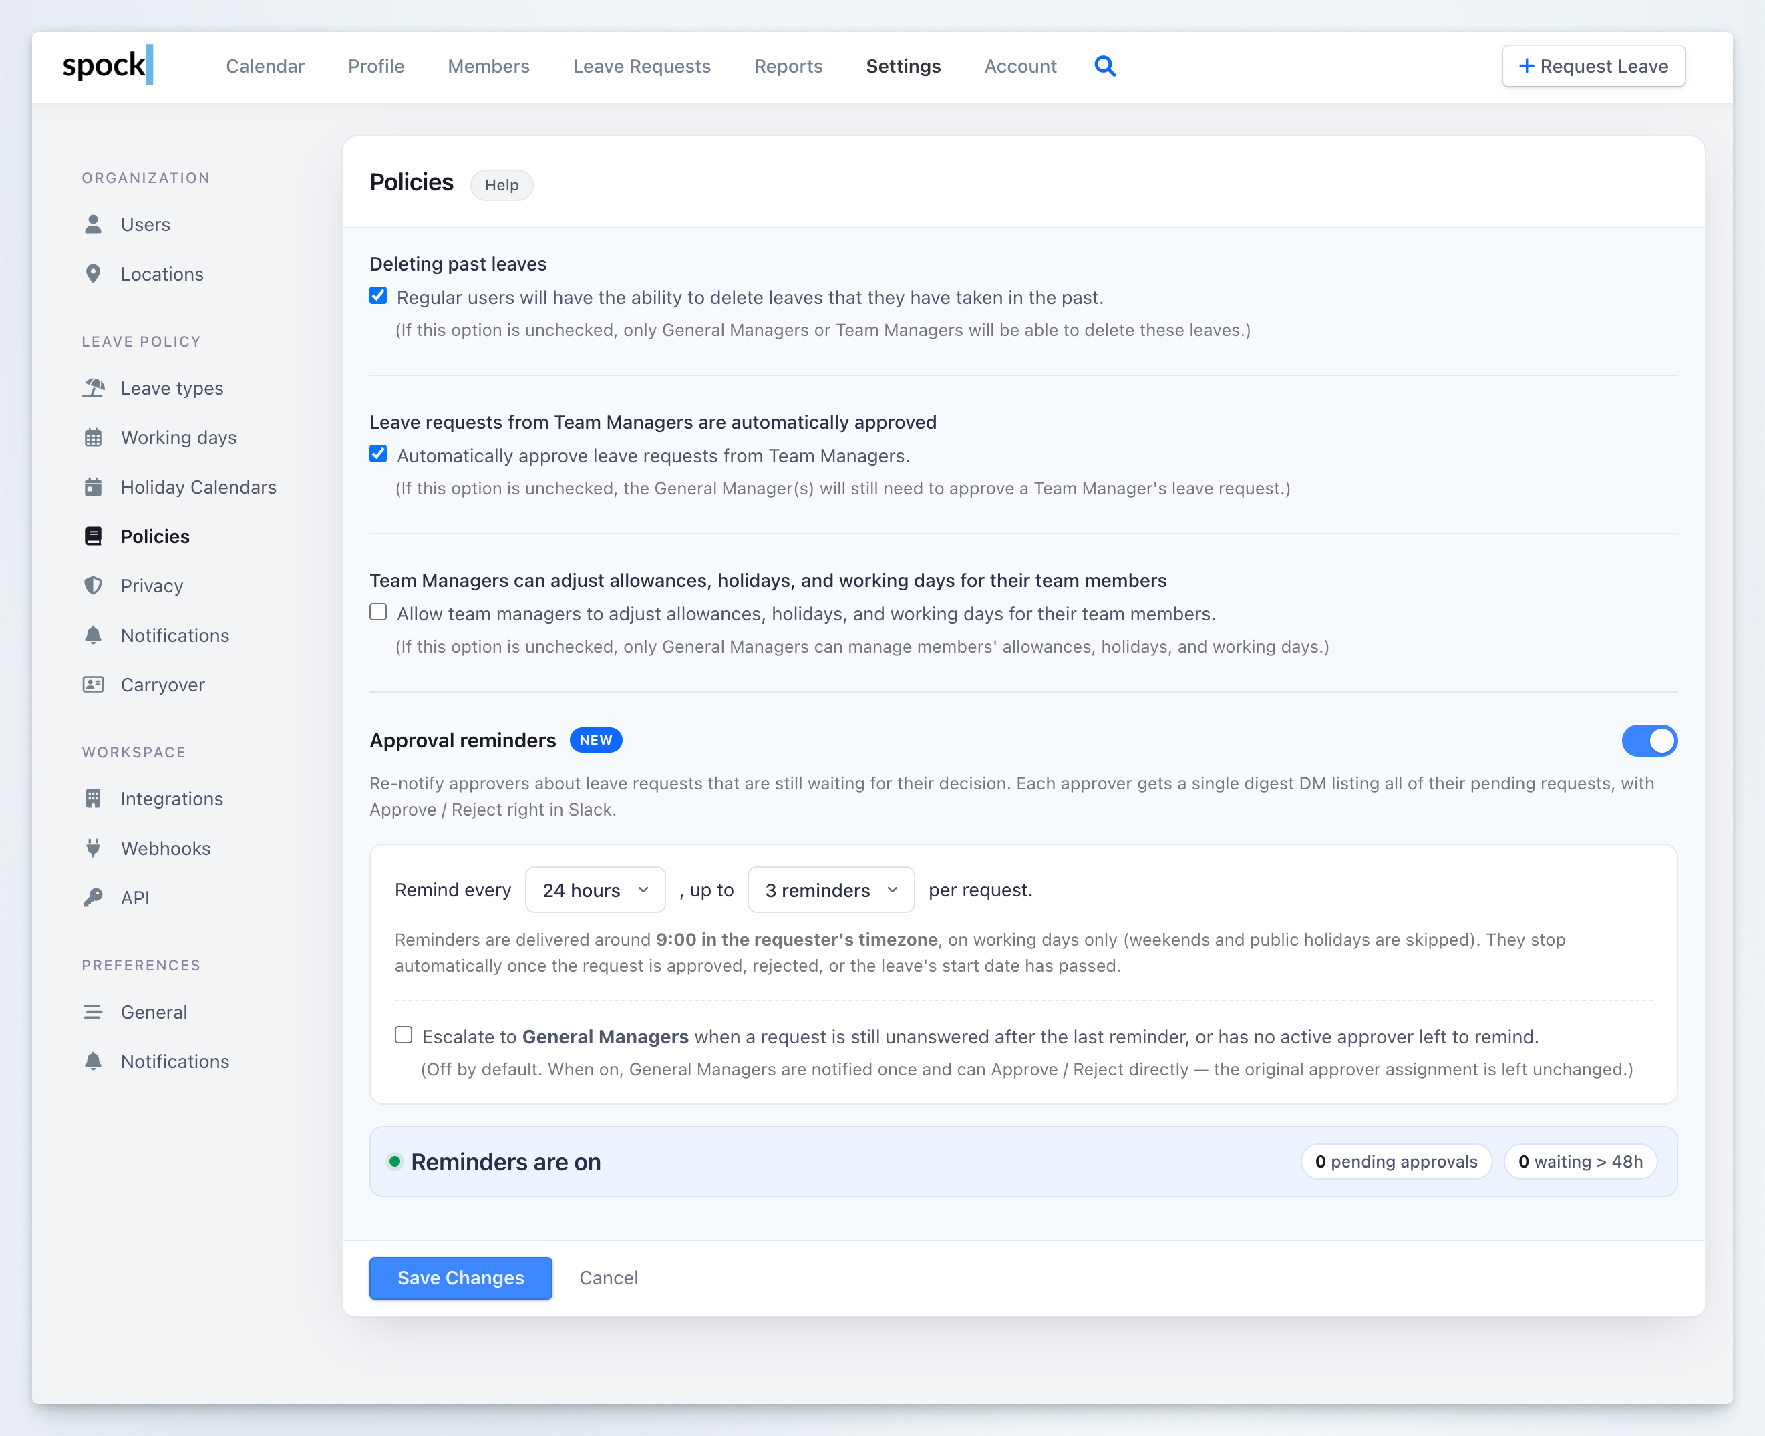
Task: Click the Help pill beside Policies
Action: [502, 184]
